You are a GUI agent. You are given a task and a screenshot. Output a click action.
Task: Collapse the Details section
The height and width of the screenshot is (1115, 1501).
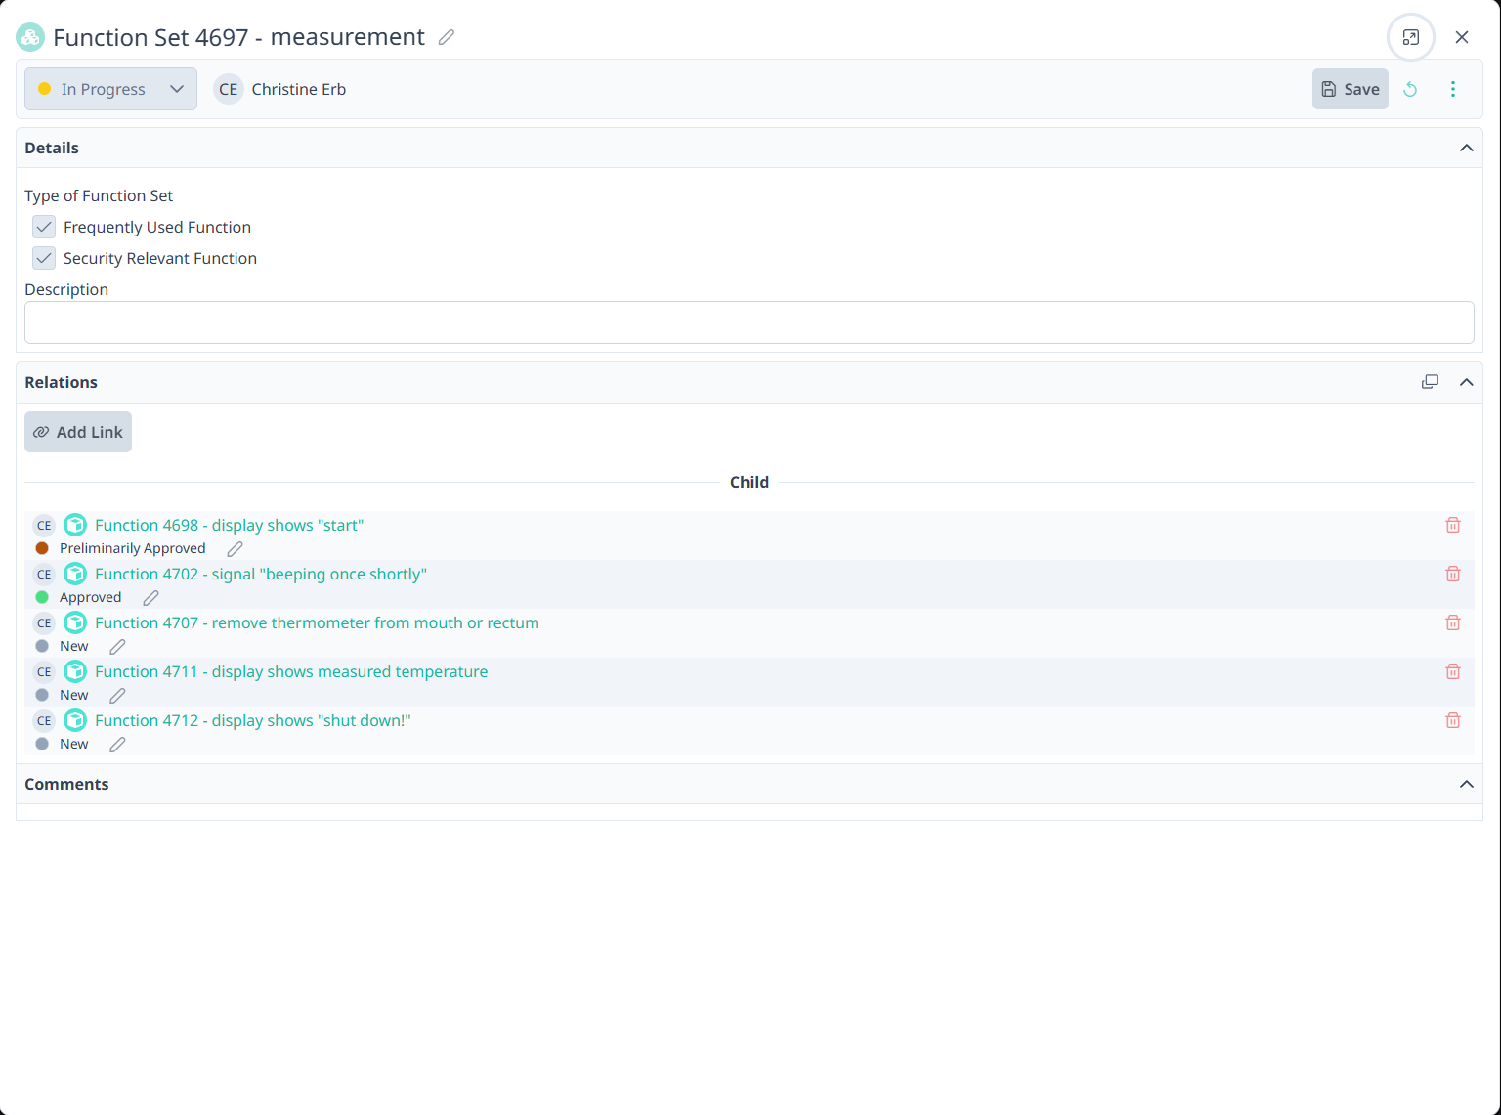pos(1466,148)
